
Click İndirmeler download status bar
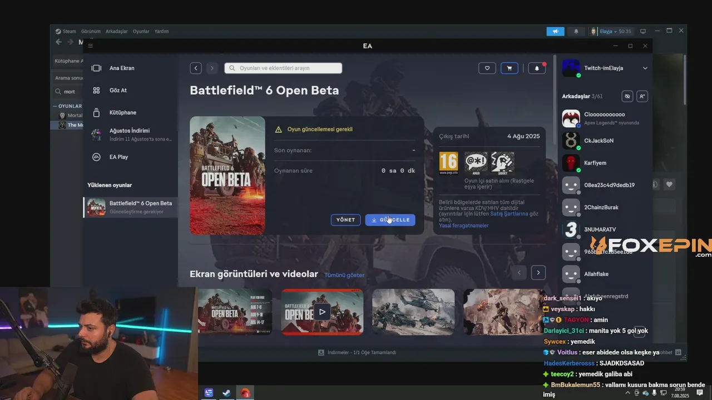[357, 353]
